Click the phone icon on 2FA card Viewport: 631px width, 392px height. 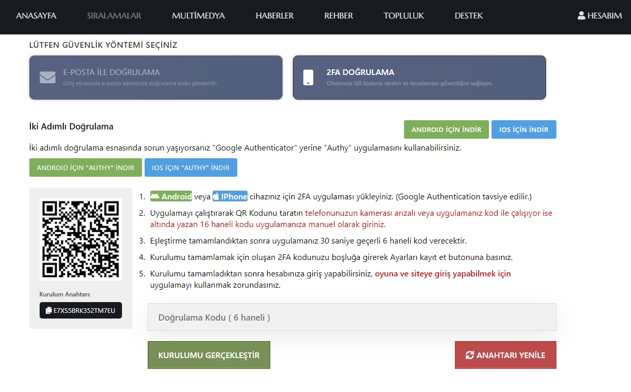point(308,78)
